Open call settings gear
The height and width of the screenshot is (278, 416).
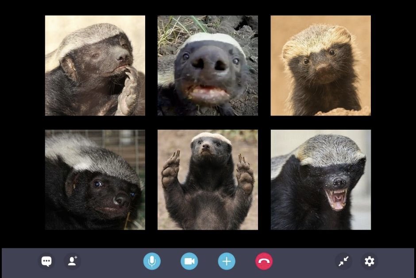[x=369, y=261]
